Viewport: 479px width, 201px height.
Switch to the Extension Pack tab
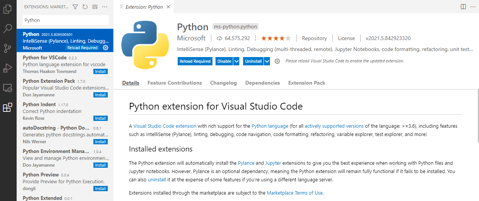tap(307, 83)
